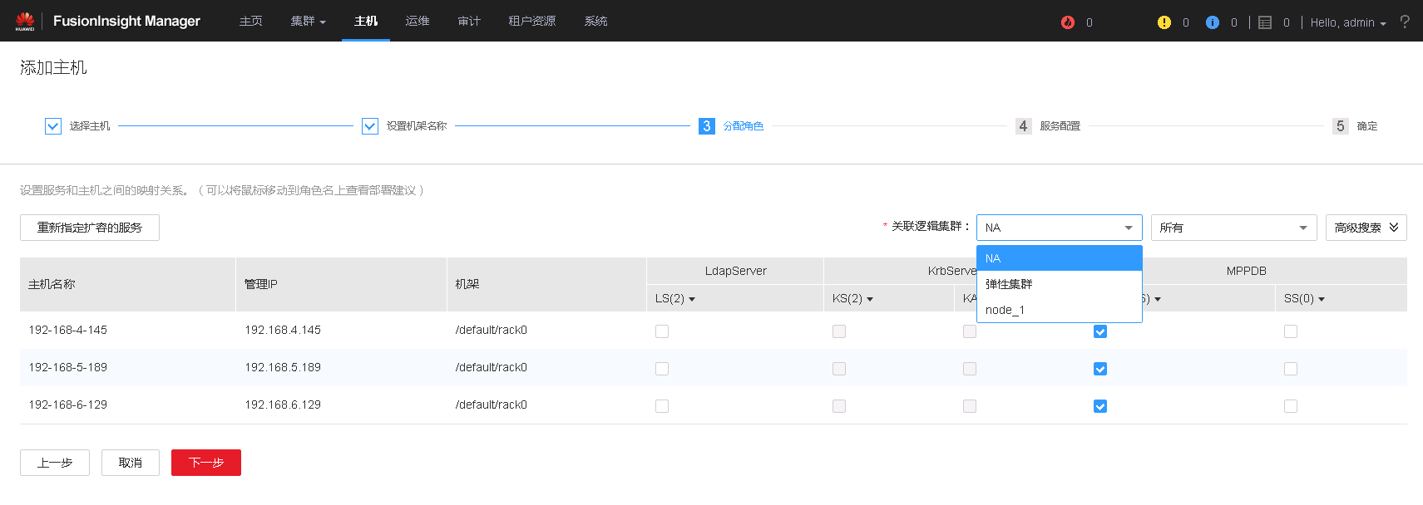Click the red critical alarm icon
This screenshot has height=505, width=1423.
[x=1068, y=22]
